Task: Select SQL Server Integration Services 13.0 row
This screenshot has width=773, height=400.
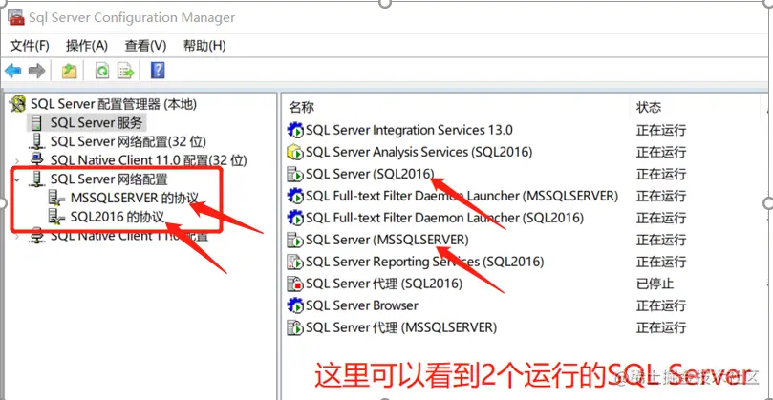Action: [x=409, y=130]
